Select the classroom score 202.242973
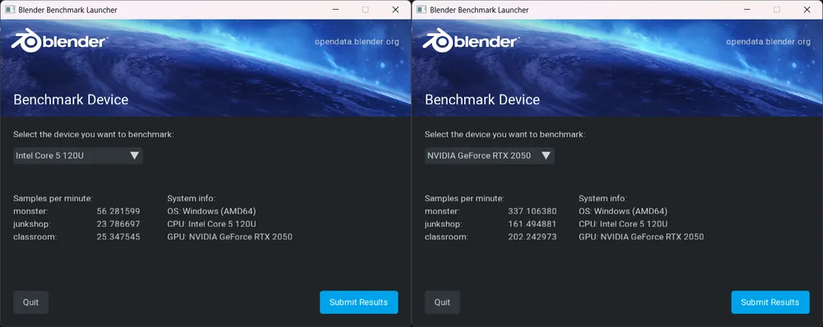 [x=532, y=237]
